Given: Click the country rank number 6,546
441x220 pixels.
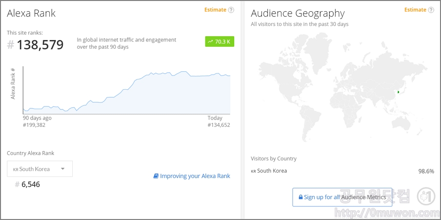Looking at the screenshot, I should coord(31,184).
